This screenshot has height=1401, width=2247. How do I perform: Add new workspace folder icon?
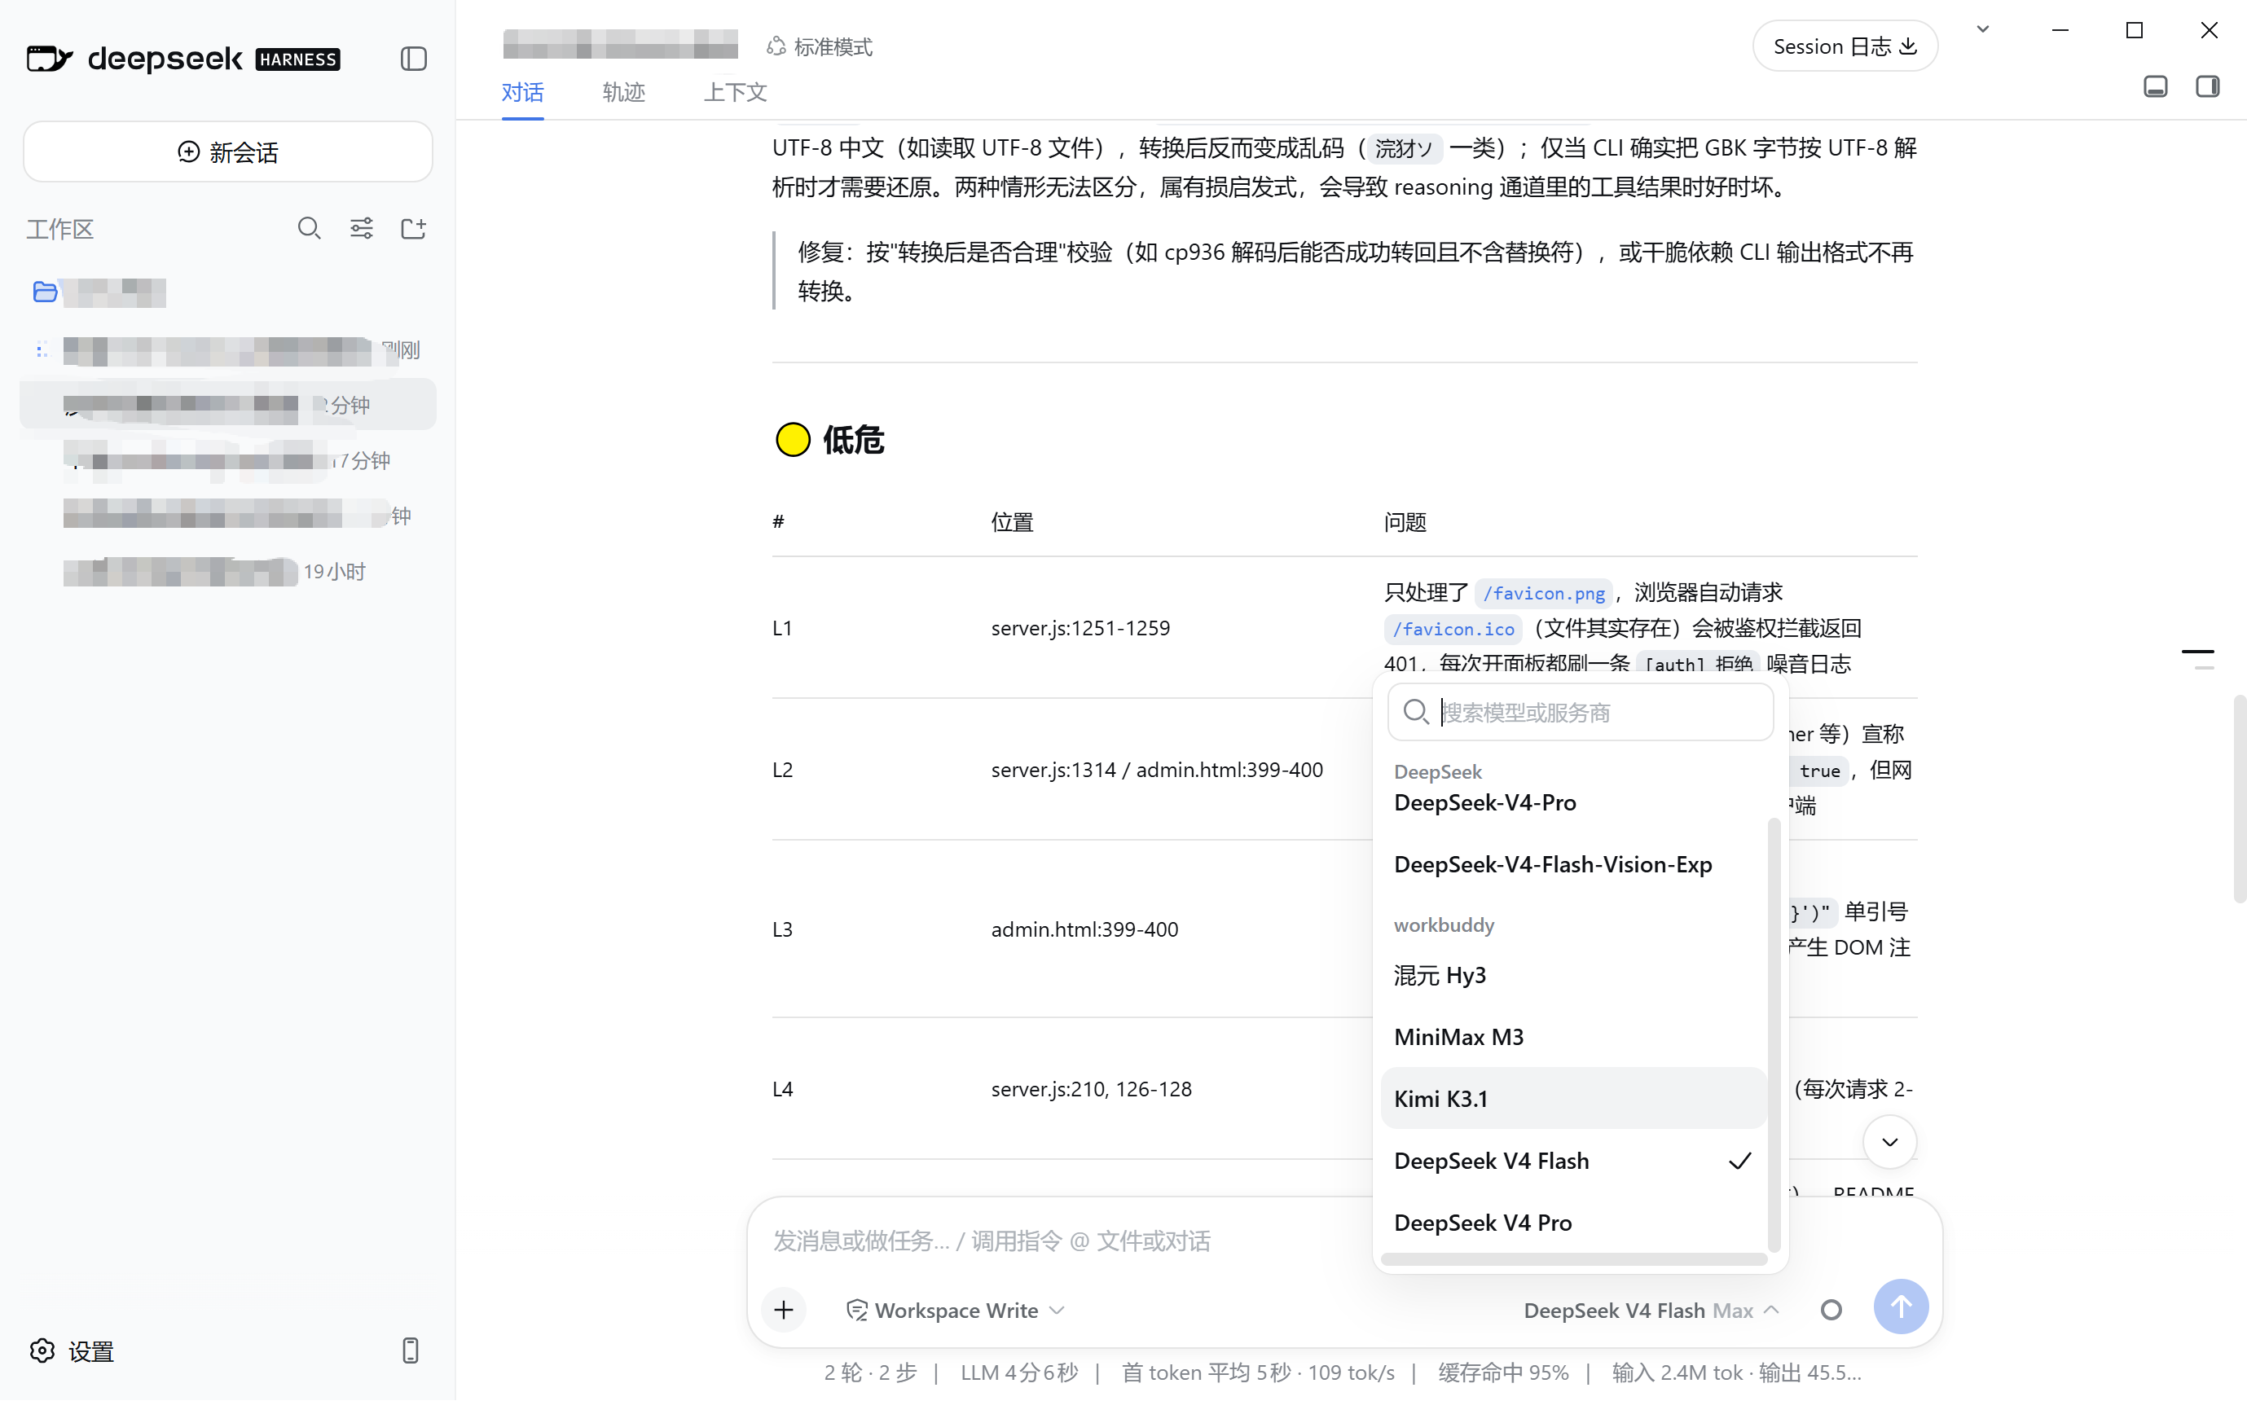coord(413,228)
